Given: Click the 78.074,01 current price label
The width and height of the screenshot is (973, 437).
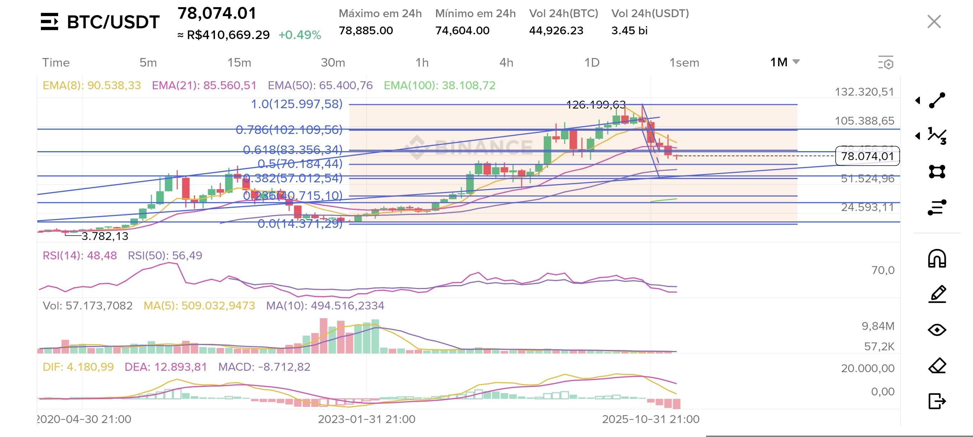Looking at the screenshot, I should pyautogui.click(x=867, y=156).
